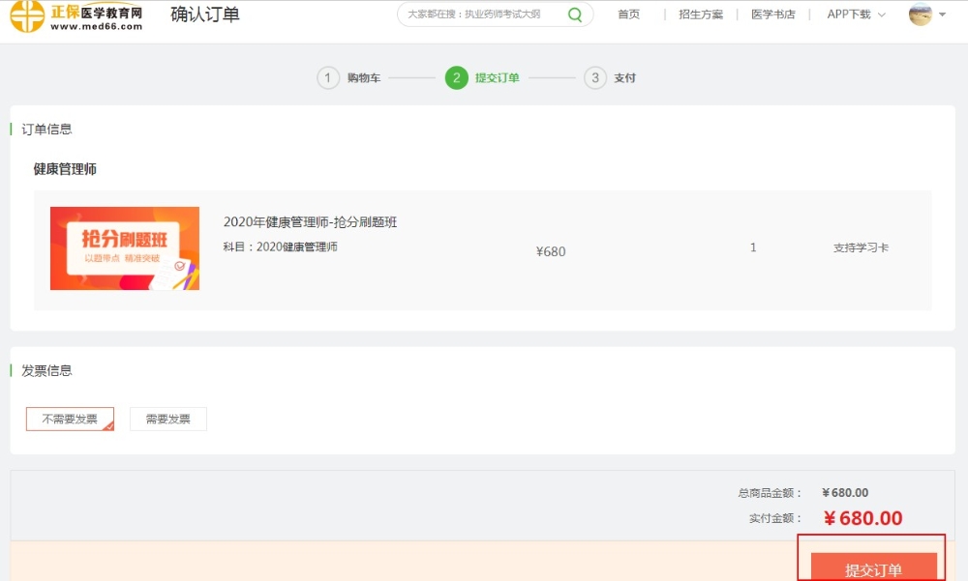Select the 需要发票 option

click(168, 419)
